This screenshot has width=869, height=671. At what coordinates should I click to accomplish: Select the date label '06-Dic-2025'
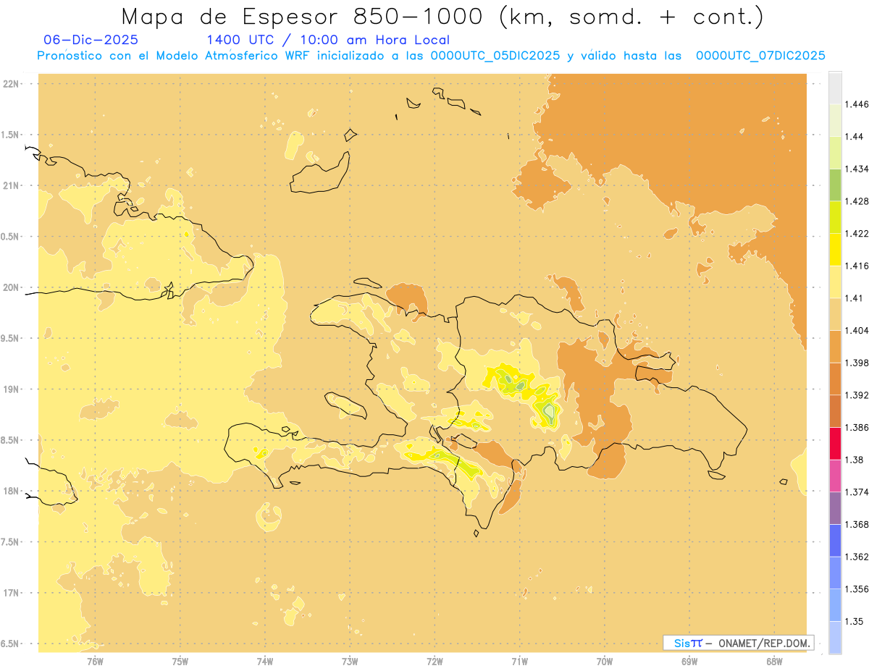pyautogui.click(x=91, y=40)
